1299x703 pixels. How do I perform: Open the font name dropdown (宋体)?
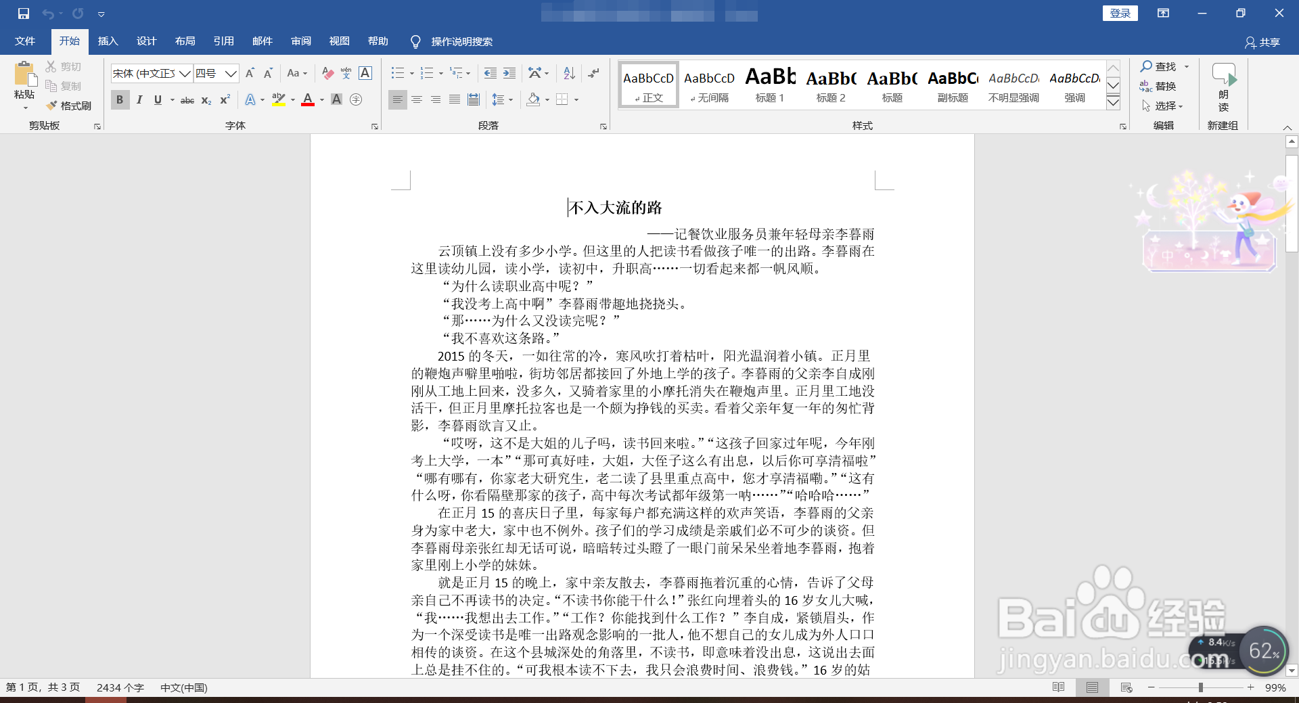[185, 73]
